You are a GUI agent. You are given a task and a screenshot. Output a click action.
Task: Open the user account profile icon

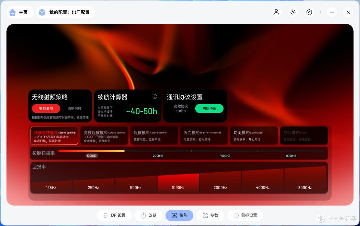(x=276, y=12)
